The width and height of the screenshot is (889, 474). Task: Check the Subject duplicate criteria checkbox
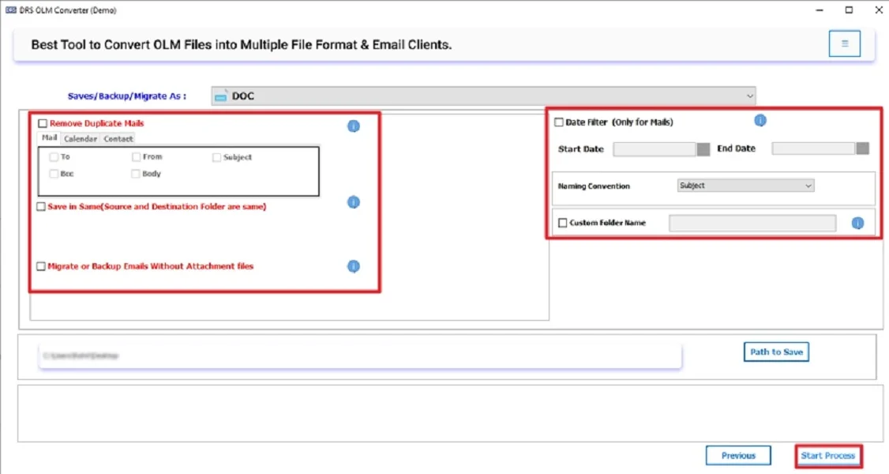(216, 156)
